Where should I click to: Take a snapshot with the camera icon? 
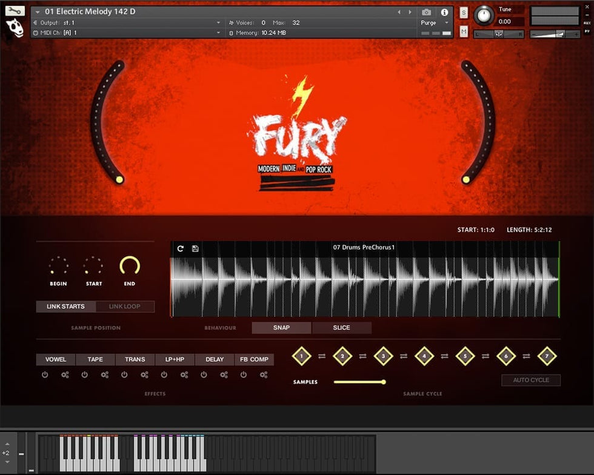coord(427,12)
